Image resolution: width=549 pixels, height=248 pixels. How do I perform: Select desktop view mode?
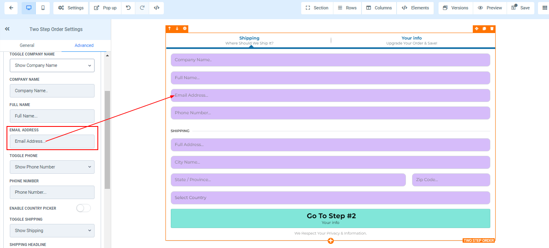[x=29, y=8]
